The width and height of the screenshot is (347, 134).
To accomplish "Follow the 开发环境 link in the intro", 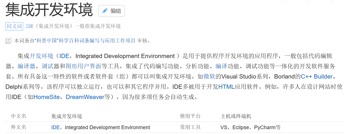I will coord(41,56).
